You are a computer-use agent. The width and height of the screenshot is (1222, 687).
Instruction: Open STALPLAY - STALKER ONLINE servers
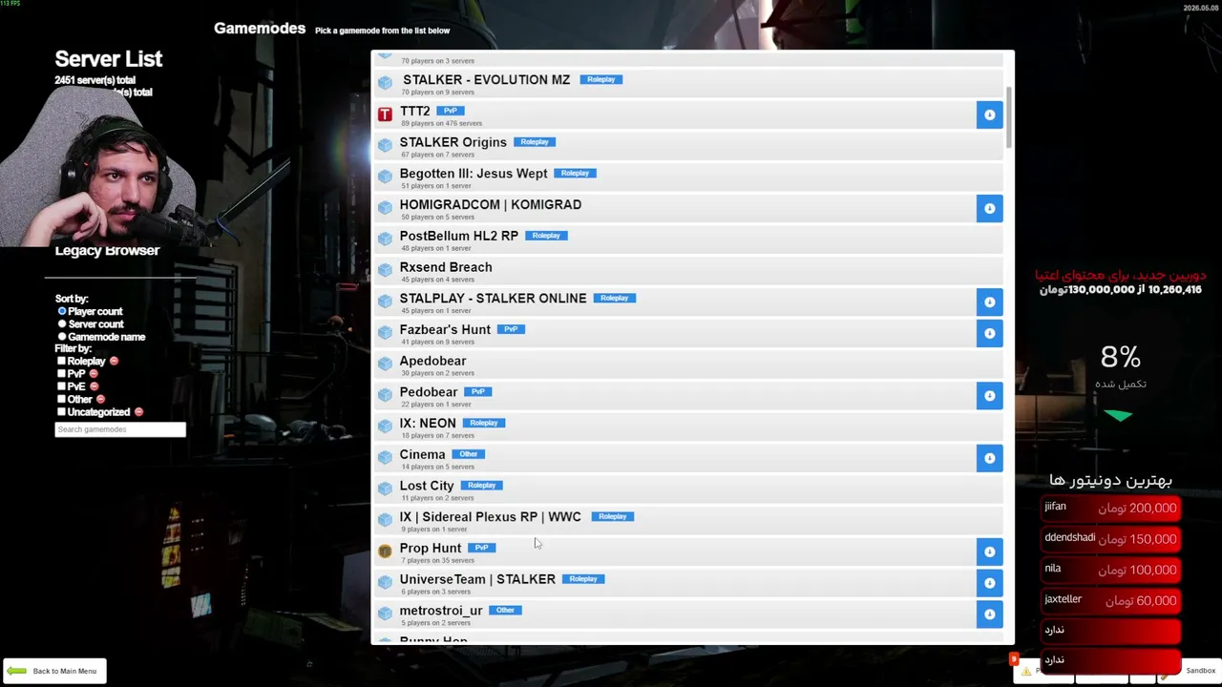(x=674, y=302)
